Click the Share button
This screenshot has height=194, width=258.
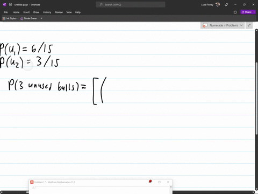pos(247,12)
